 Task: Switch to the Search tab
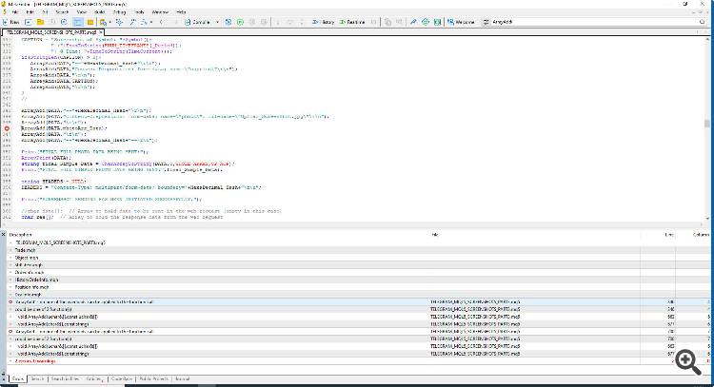[37, 378]
